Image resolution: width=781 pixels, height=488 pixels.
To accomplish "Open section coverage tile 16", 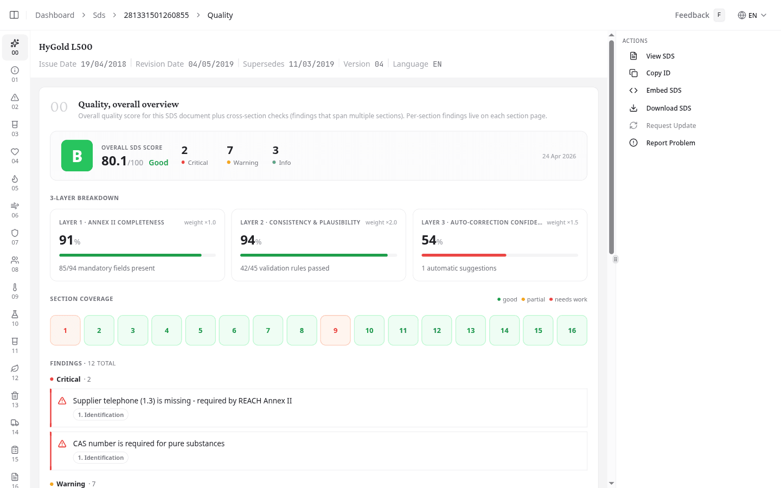I will [x=572, y=330].
